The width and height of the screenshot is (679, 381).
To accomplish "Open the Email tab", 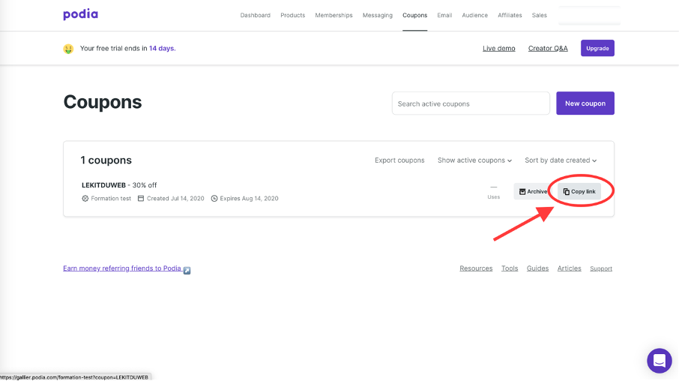I will (444, 15).
